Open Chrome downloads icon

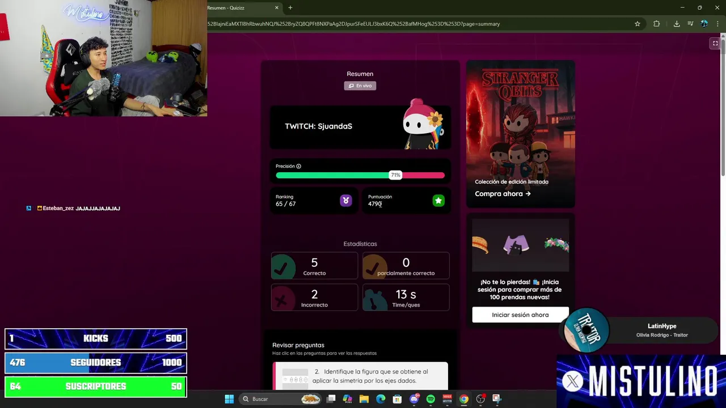click(677, 24)
